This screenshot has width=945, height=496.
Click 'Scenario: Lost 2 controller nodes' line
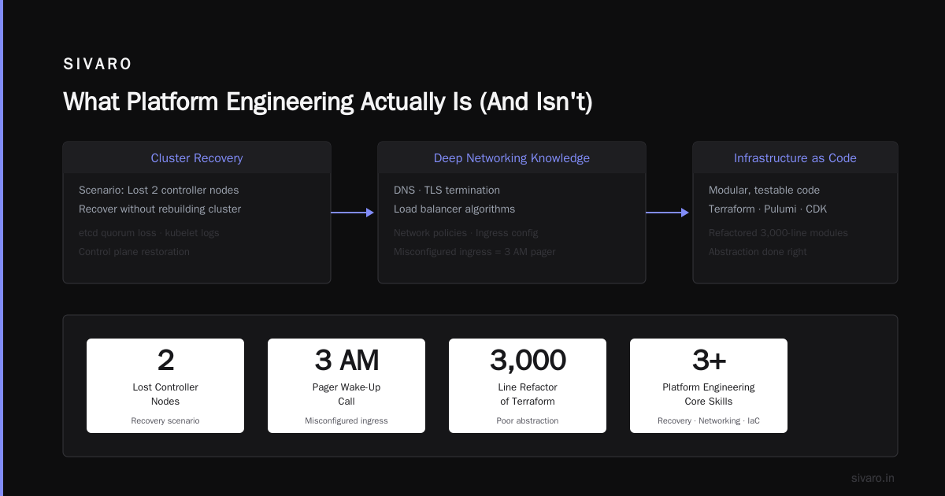(159, 190)
